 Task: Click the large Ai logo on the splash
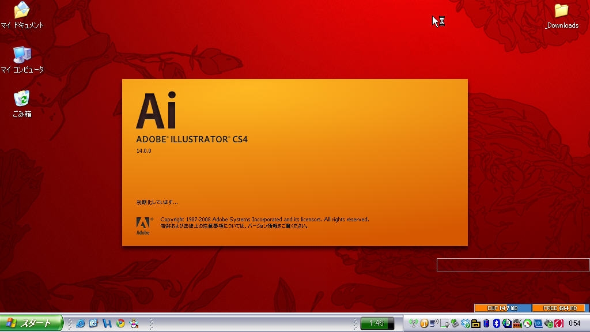[x=156, y=110]
